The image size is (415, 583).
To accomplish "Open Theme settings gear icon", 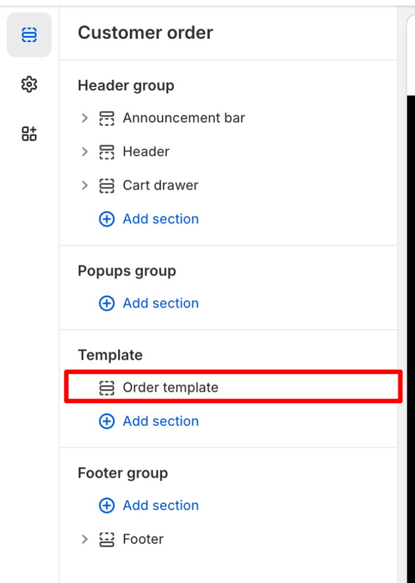I will click(29, 84).
